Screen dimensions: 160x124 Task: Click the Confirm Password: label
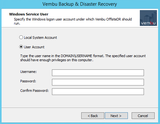[34, 91]
